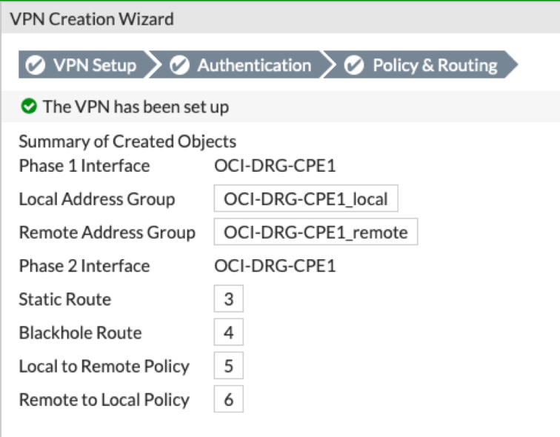Click the Phase 1 Interface OCI-DRG-CPE1 value
The height and width of the screenshot is (437, 560).
pyautogui.click(x=275, y=166)
